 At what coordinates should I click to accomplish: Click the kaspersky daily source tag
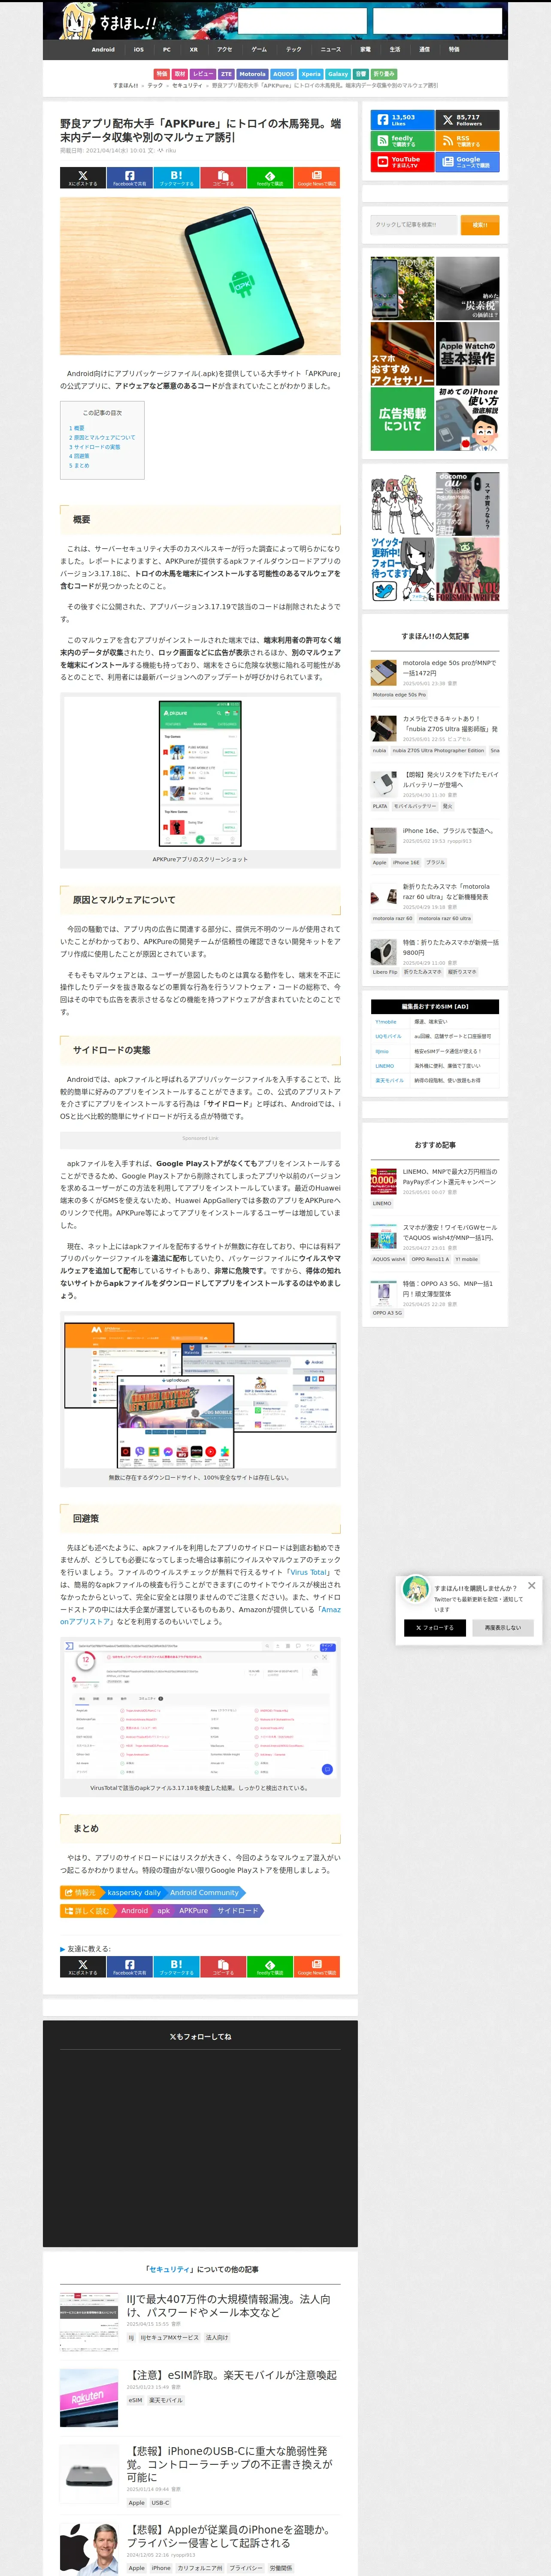pos(134,1892)
